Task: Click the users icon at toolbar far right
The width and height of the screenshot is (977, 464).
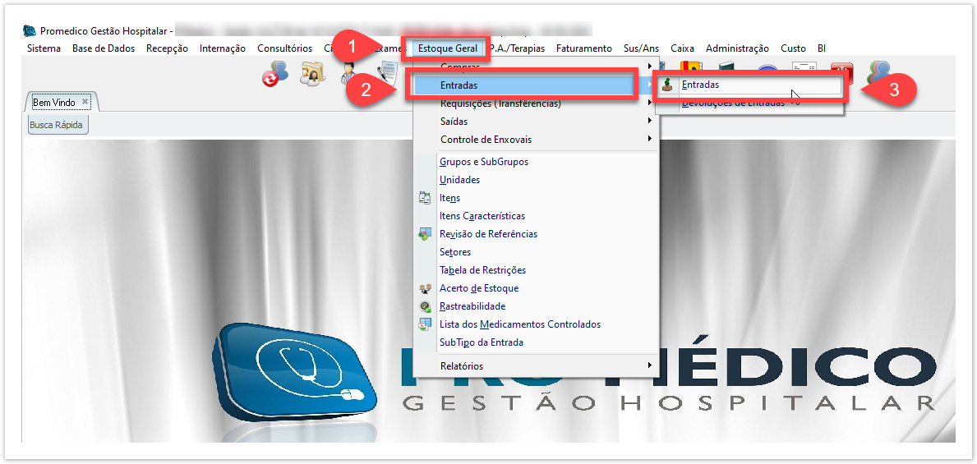Action: click(878, 72)
